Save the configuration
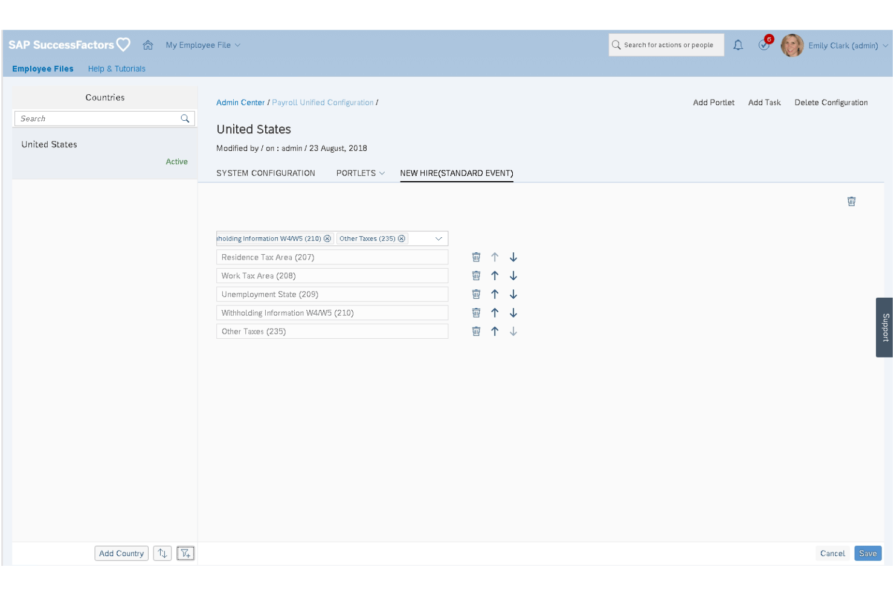Screen dimensions: 894x596 (x=868, y=553)
